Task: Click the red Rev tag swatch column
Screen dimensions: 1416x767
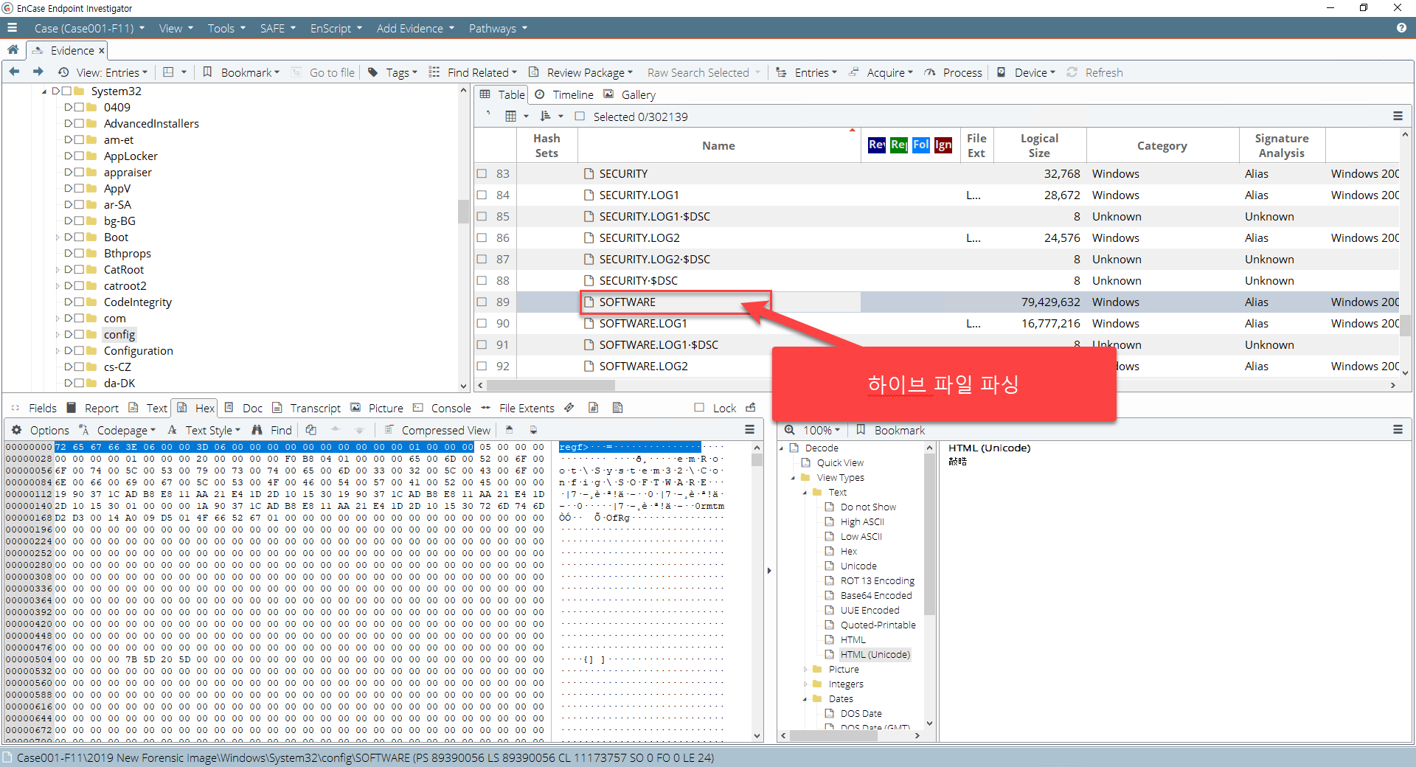Action: (876, 145)
